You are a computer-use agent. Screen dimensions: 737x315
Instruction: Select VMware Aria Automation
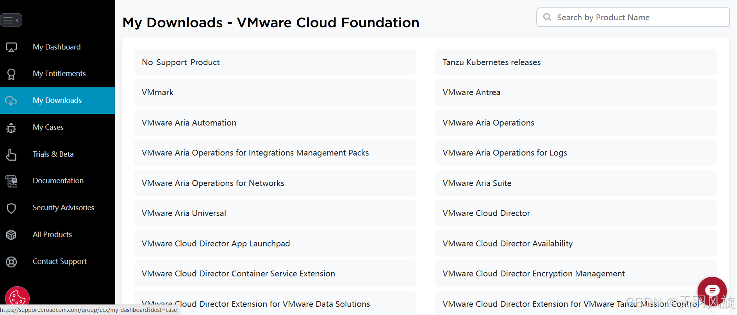click(275, 123)
